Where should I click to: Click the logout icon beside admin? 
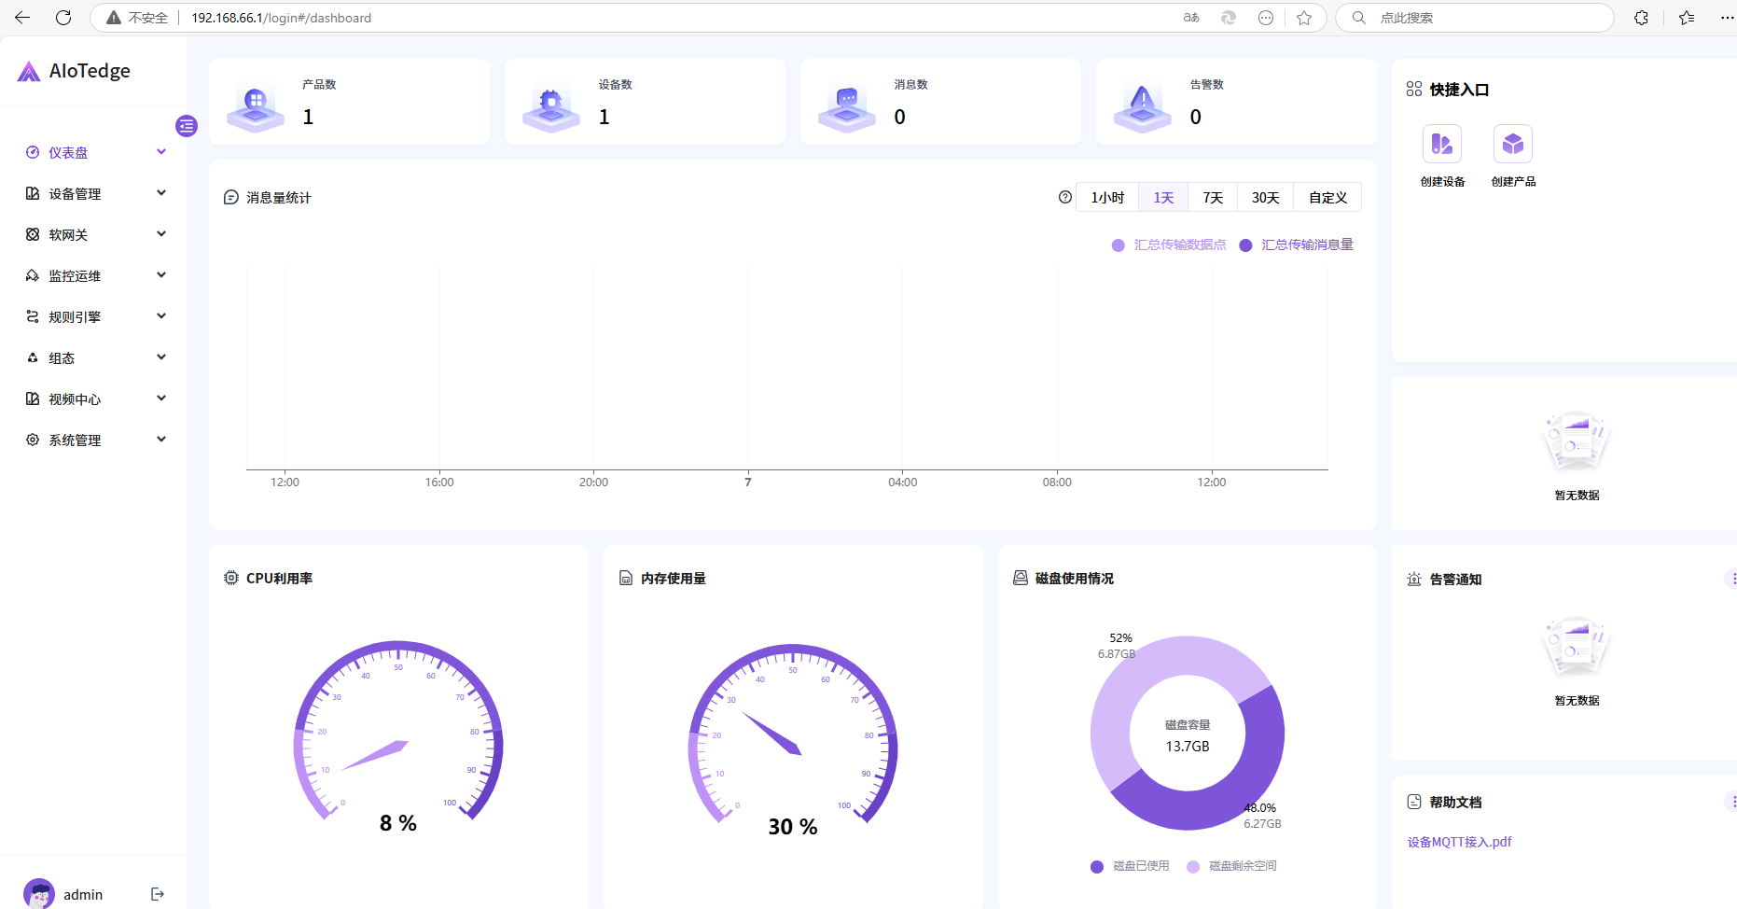click(158, 894)
